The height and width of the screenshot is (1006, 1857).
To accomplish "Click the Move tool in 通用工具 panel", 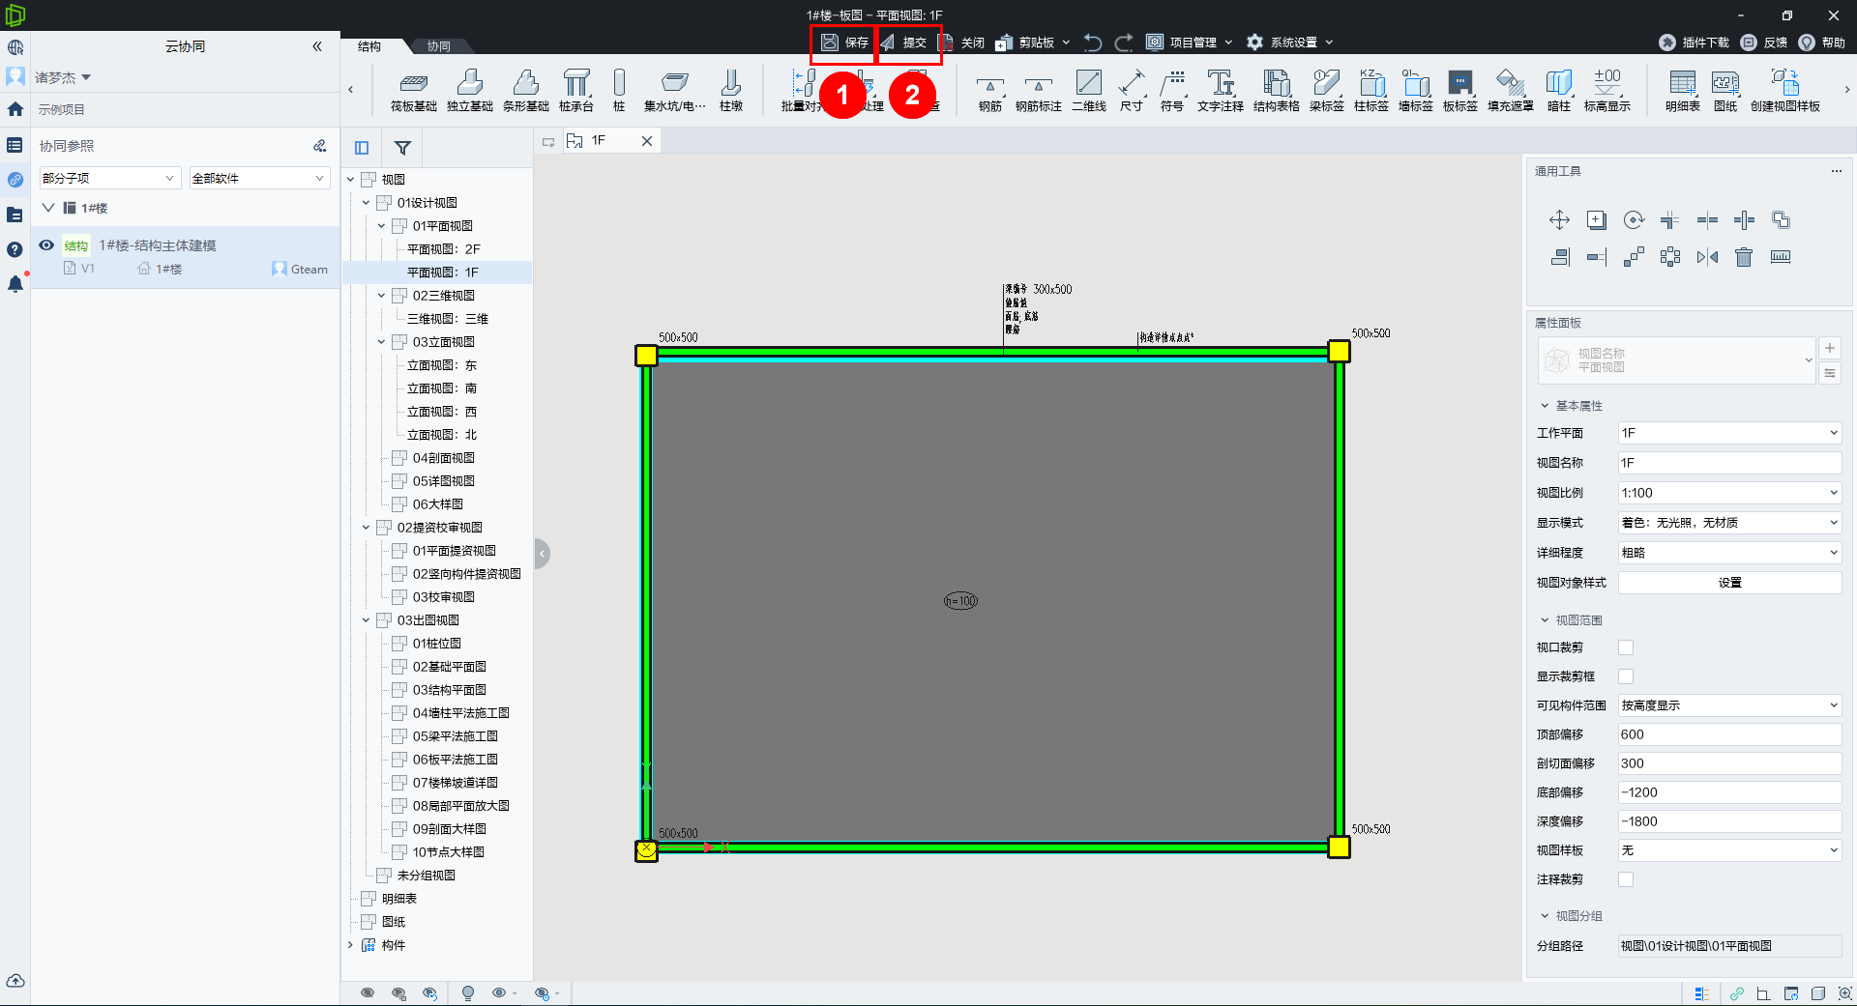I will (1559, 220).
